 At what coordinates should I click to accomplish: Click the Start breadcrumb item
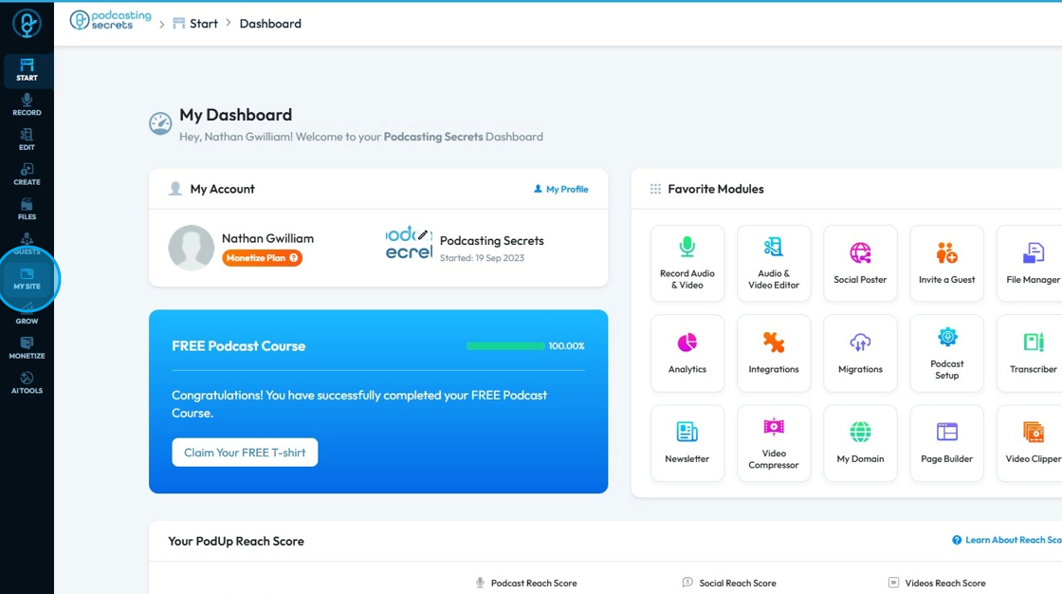195,24
